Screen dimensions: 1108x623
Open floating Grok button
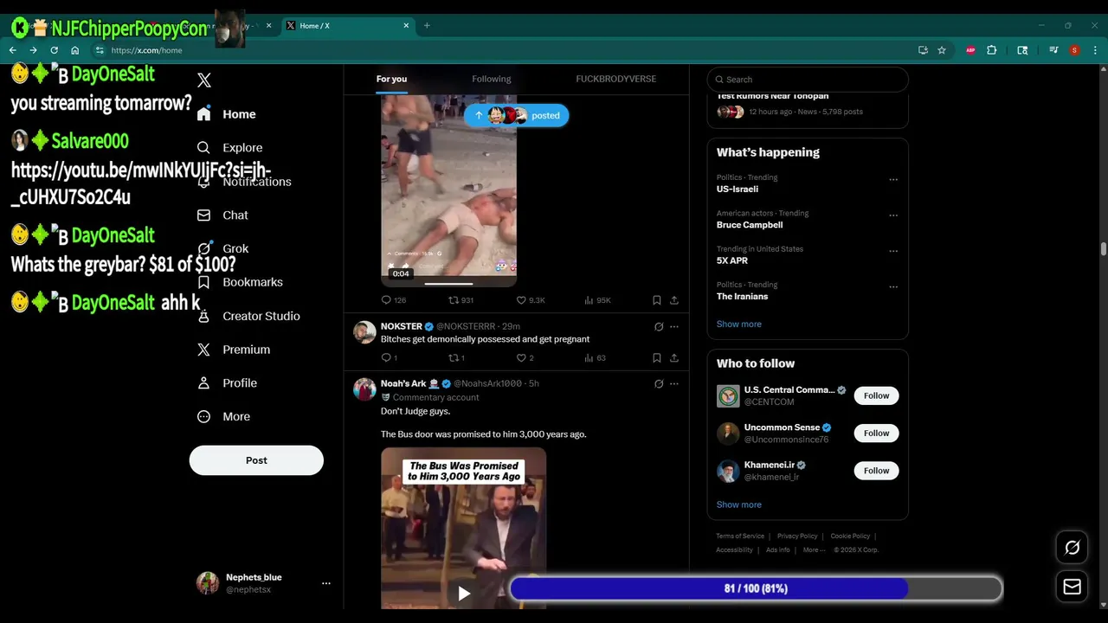pos(1073,548)
